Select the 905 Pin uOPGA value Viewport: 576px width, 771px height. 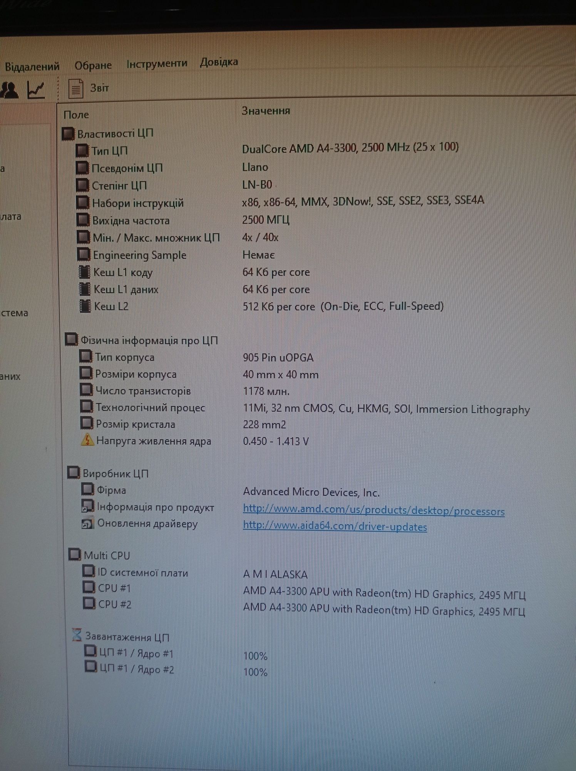coord(278,358)
